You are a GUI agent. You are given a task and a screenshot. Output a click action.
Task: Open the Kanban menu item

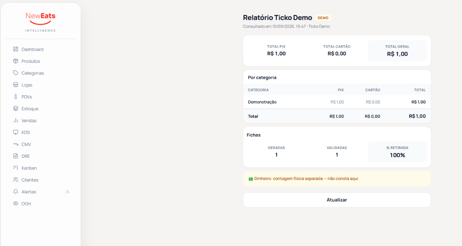(x=29, y=168)
